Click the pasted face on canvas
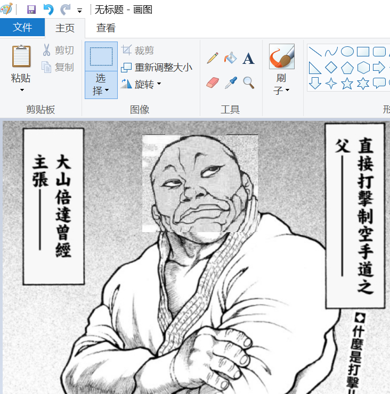Image resolution: width=390 pixels, height=394 pixels. (200, 183)
